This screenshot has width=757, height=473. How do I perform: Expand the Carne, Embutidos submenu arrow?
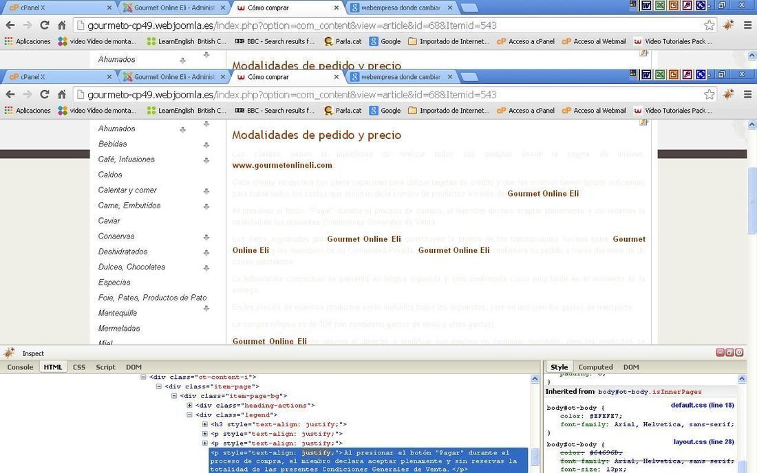[x=206, y=206]
